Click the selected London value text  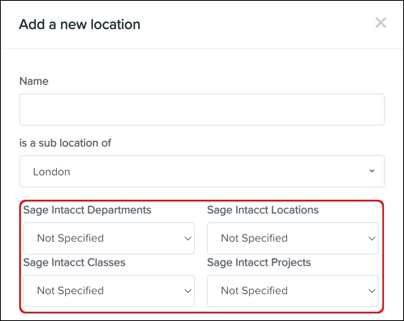pos(51,172)
